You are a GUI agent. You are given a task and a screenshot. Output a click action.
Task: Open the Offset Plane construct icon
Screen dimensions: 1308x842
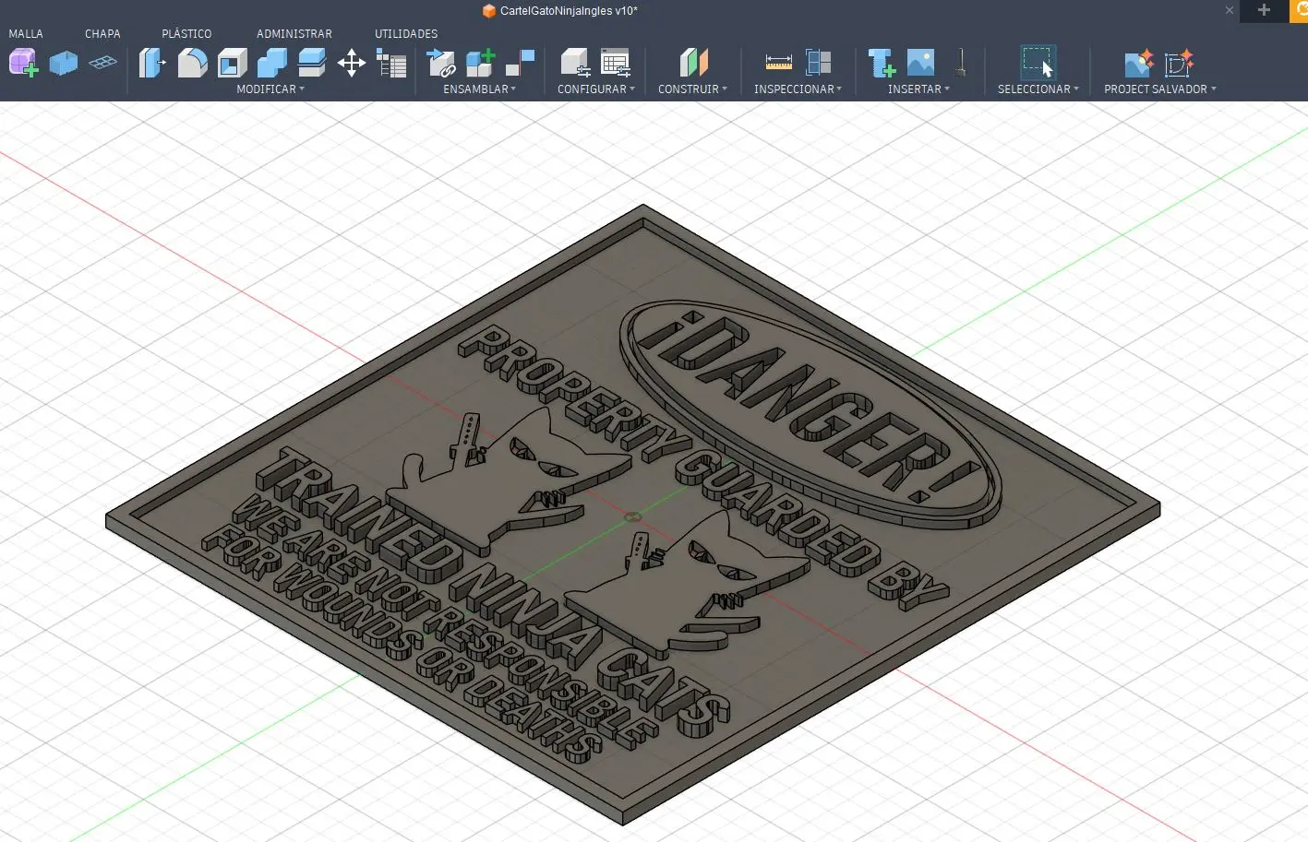[694, 63]
